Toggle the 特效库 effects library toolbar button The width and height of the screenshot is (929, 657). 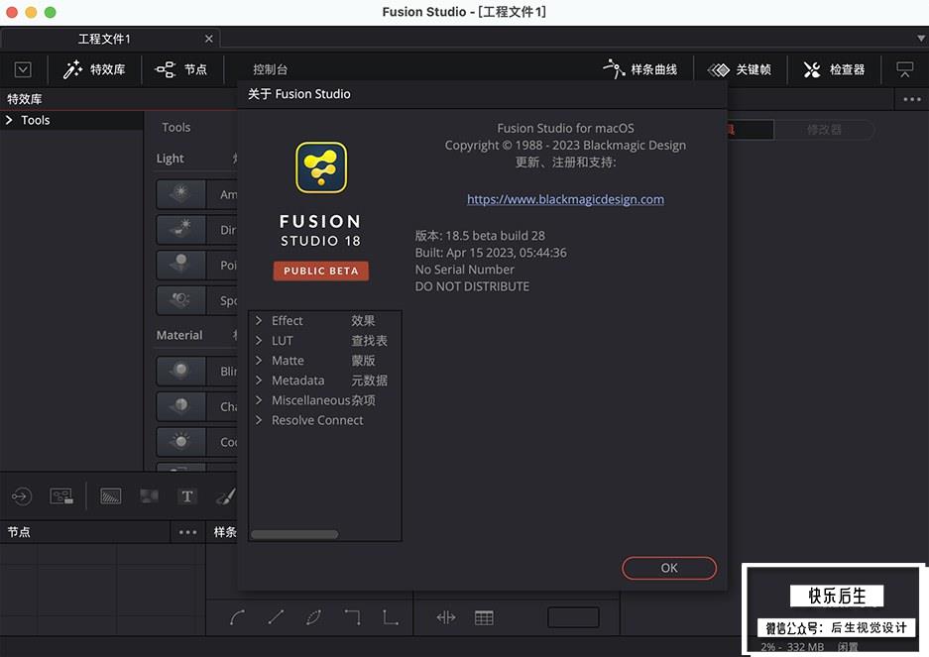(95, 69)
